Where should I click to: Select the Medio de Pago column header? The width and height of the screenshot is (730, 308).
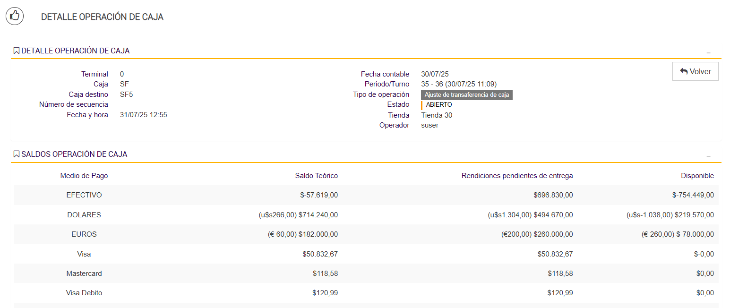(84, 176)
